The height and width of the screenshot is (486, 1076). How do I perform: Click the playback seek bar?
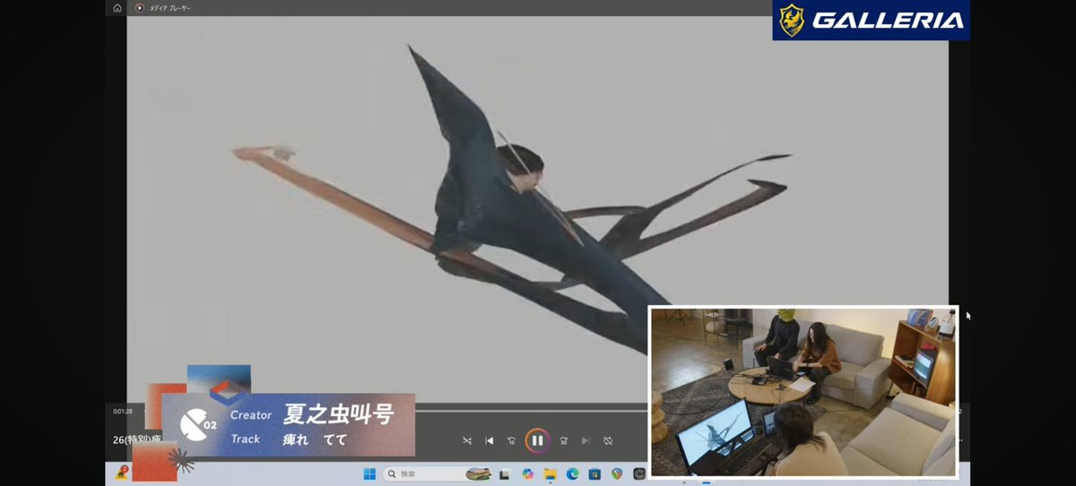(x=530, y=411)
